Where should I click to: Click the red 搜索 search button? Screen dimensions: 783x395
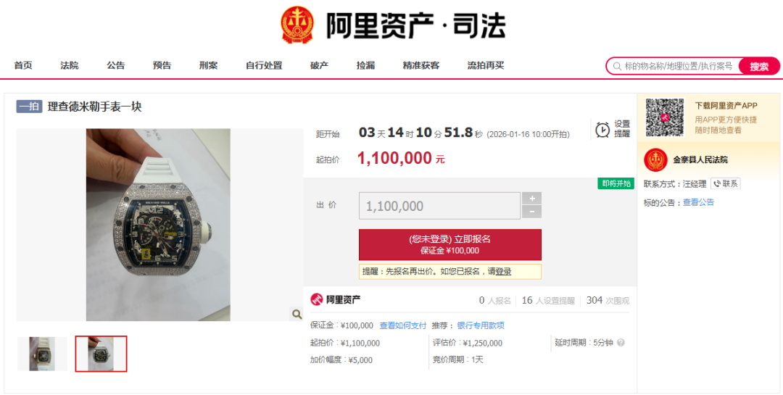click(x=759, y=67)
